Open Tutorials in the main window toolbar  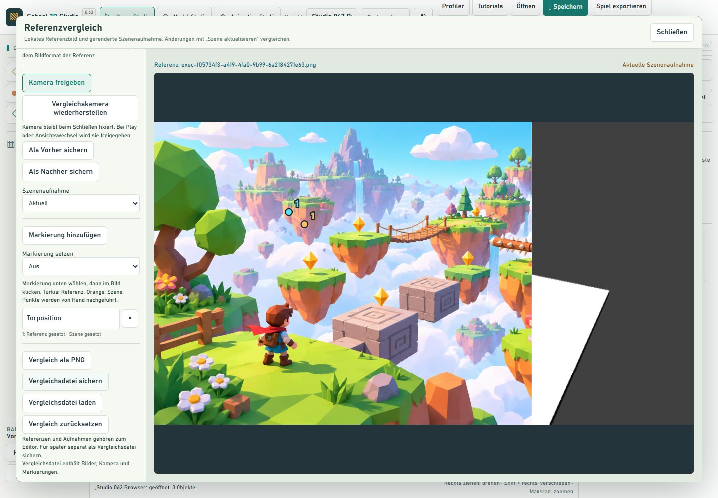pyautogui.click(x=490, y=7)
